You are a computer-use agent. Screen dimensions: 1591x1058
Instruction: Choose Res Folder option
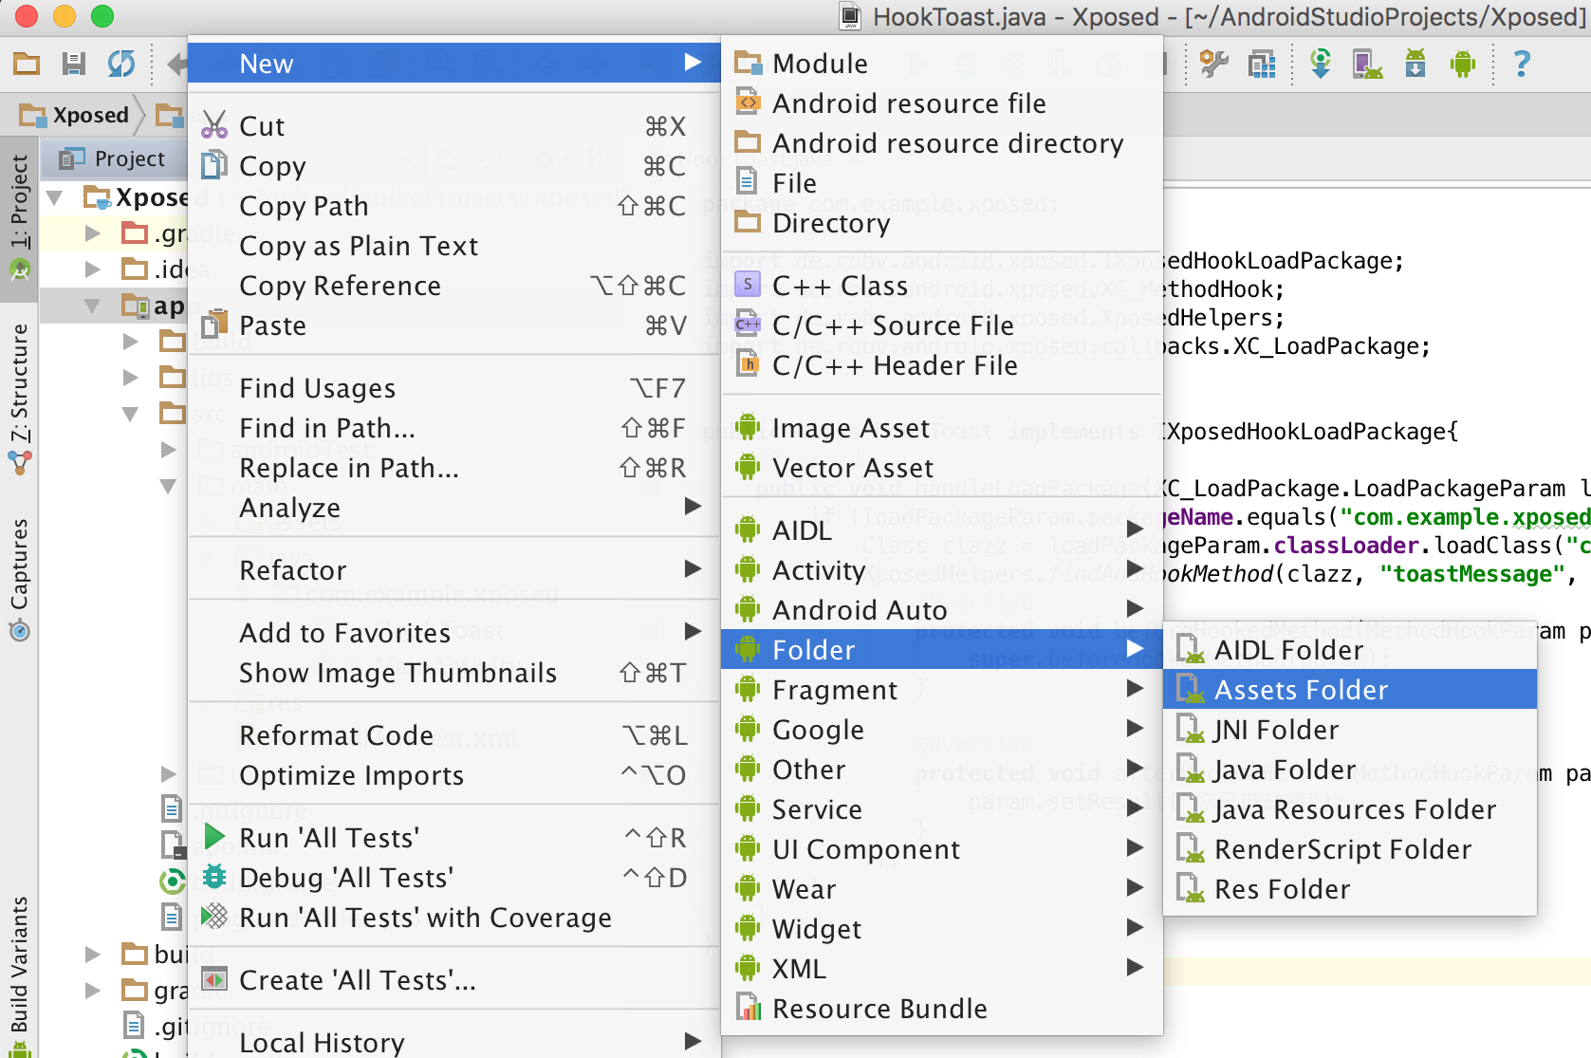[1350, 889]
